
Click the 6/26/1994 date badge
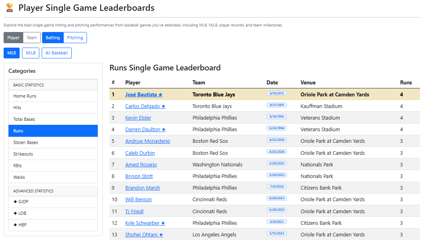[277, 128]
